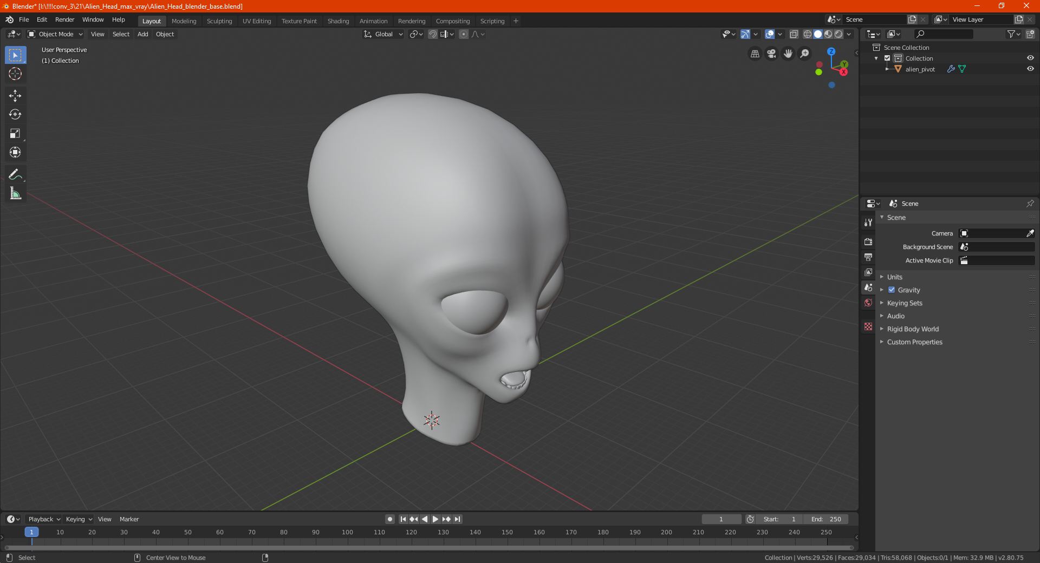
Task: Select the Rotate tool
Action: pos(15,114)
